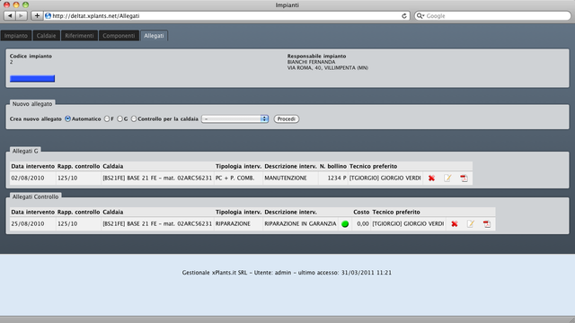Click the PC + P. COMB. cell
This screenshot has height=323, width=575.
click(238, 178)
